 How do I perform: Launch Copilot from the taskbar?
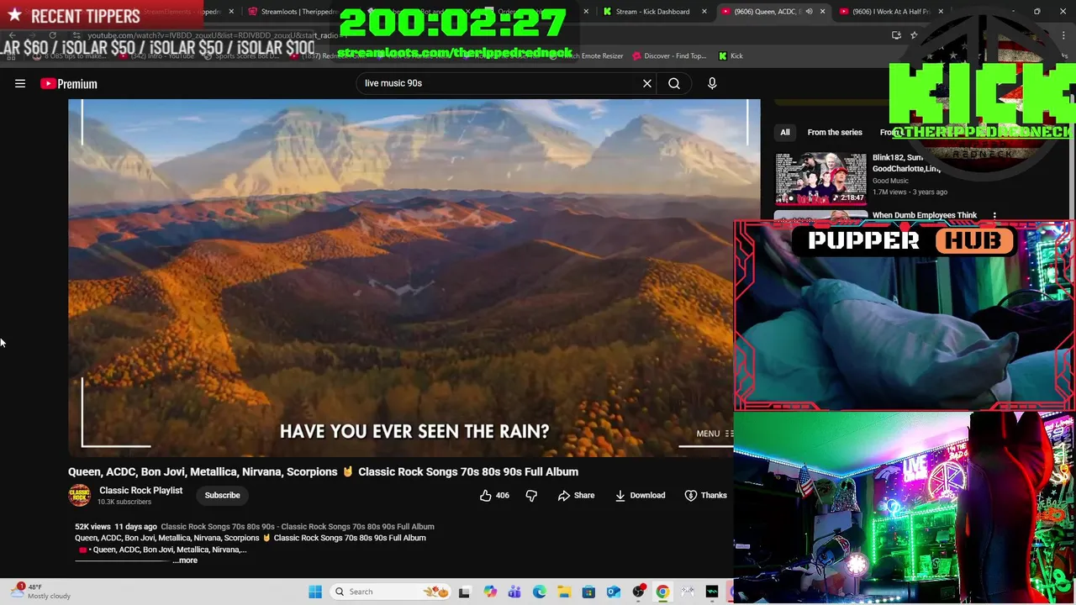[x=490, y=592]
